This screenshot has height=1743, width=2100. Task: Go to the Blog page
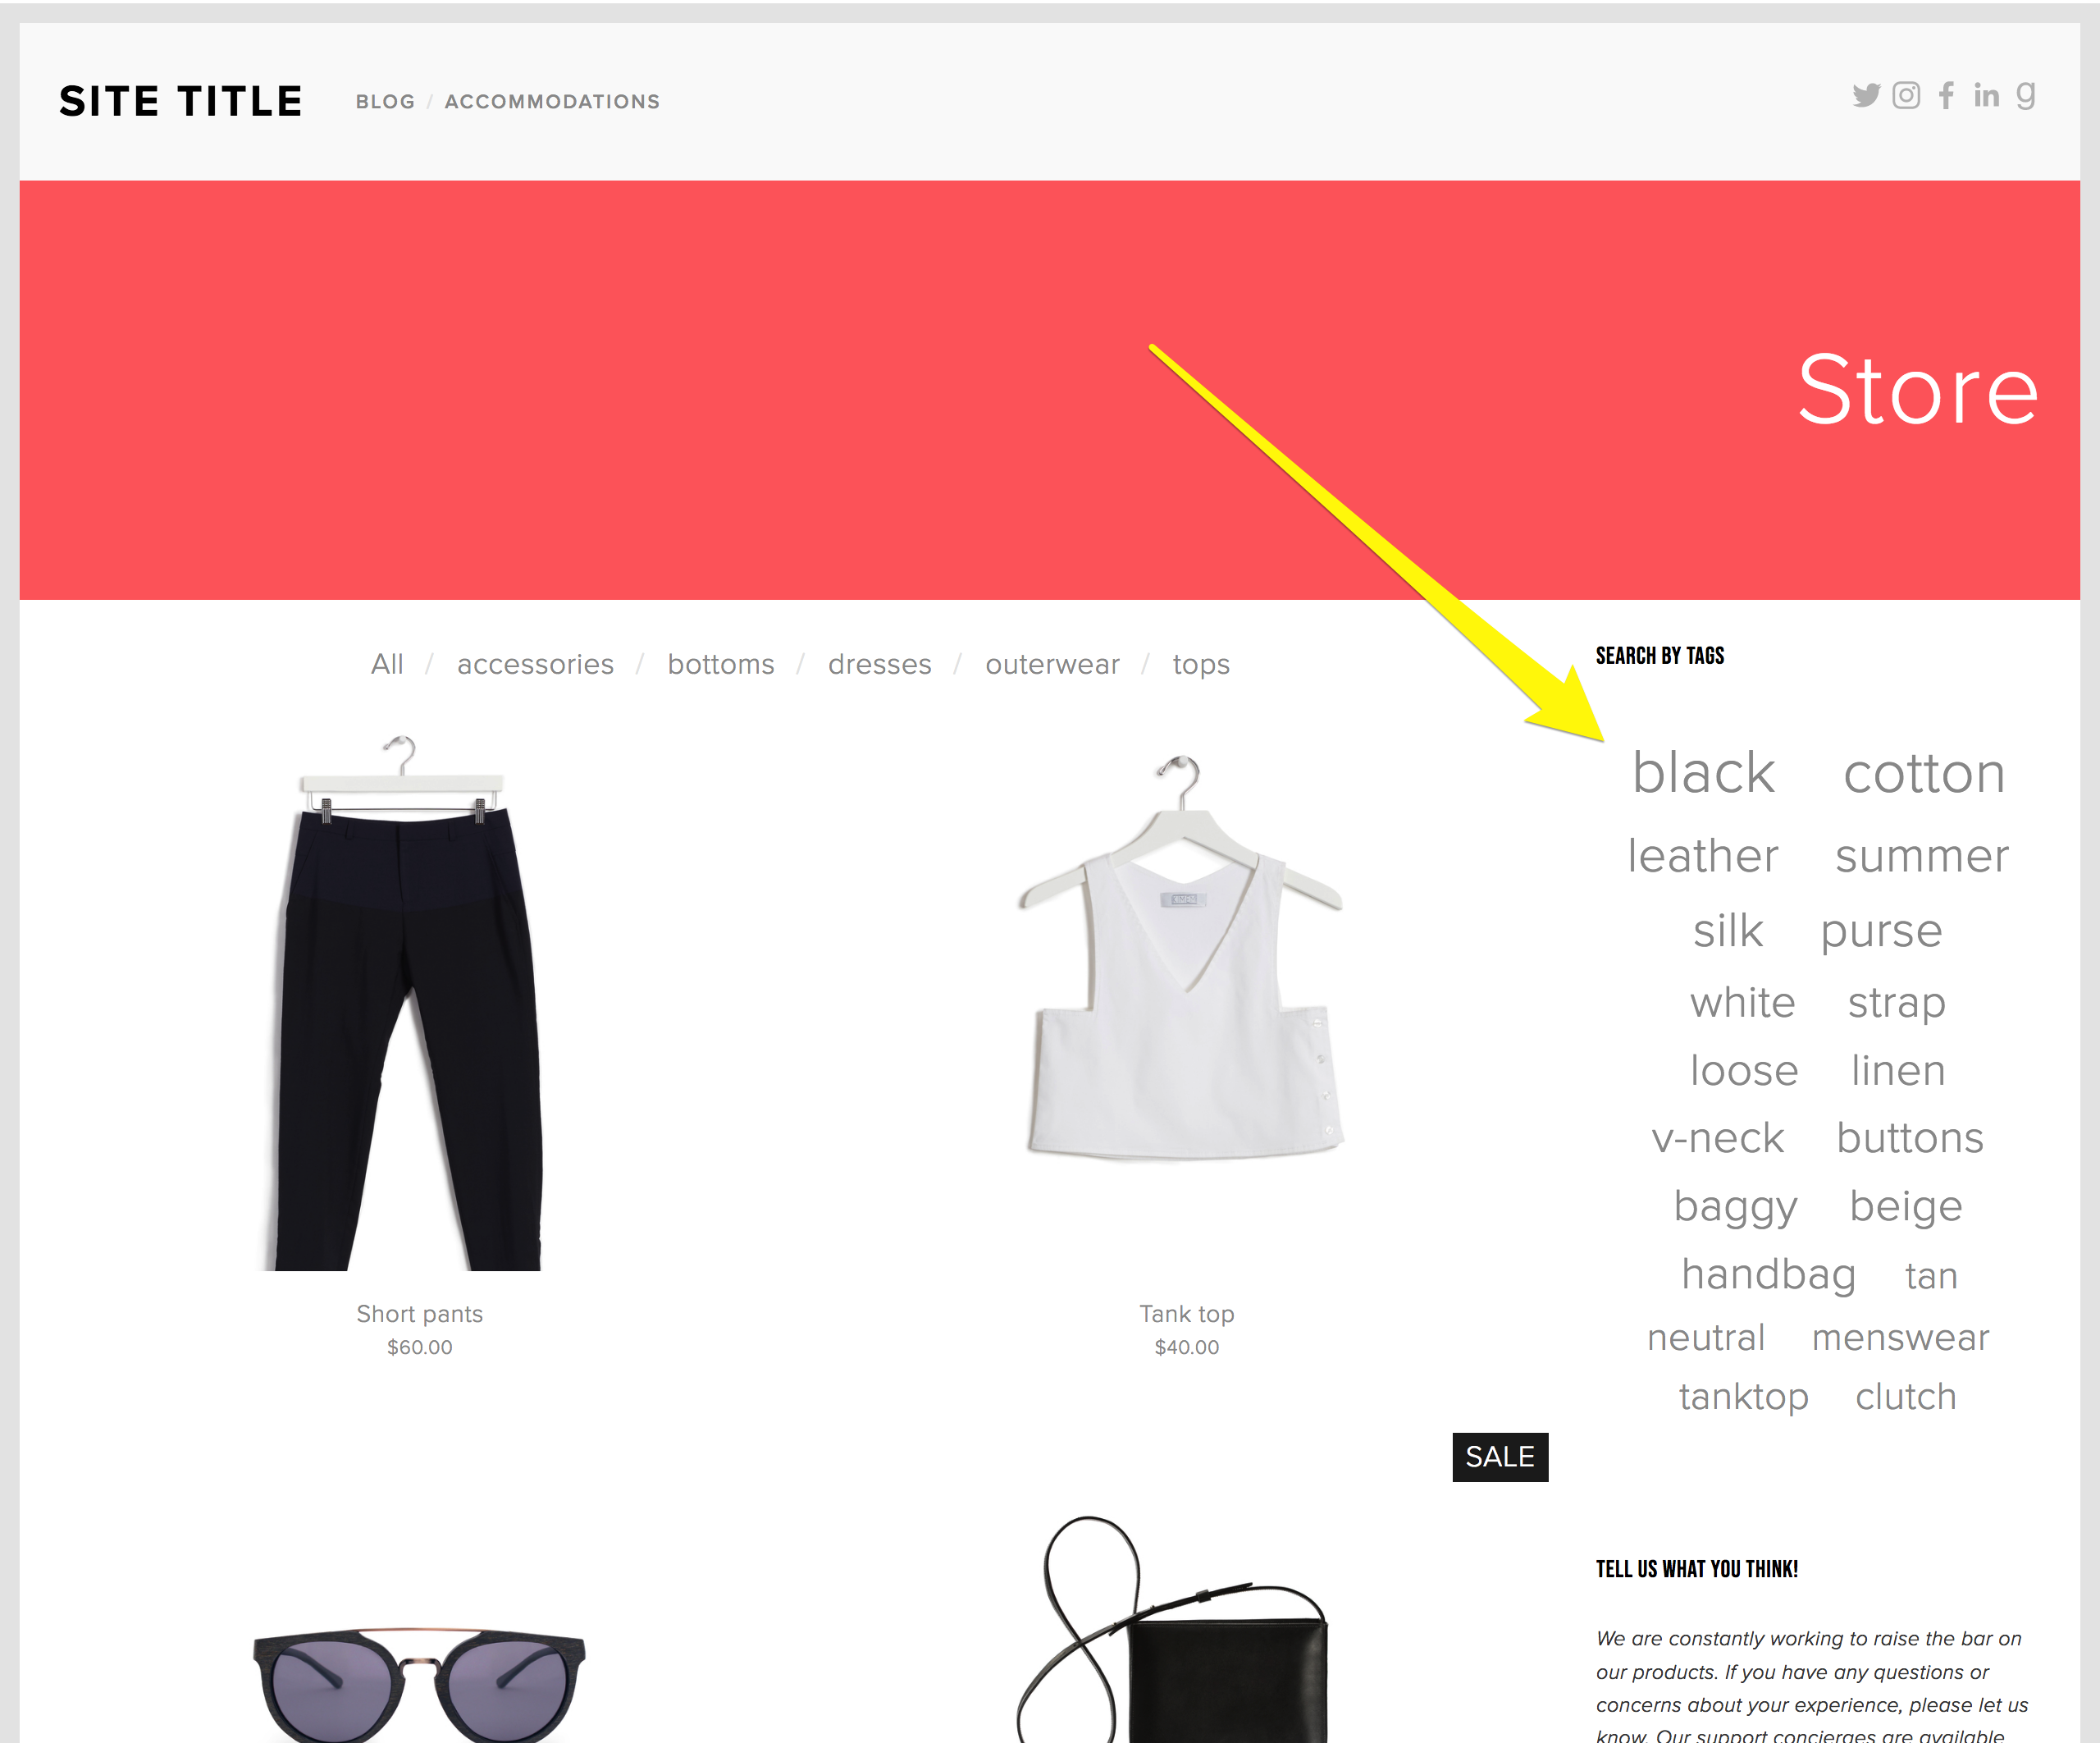tap(385, 102)
